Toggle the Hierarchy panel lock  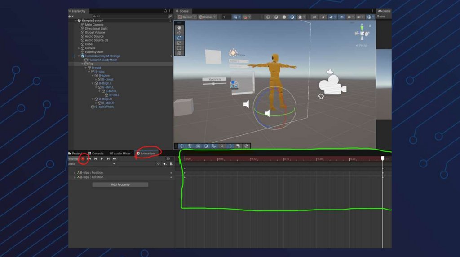[x=165, y=11]
